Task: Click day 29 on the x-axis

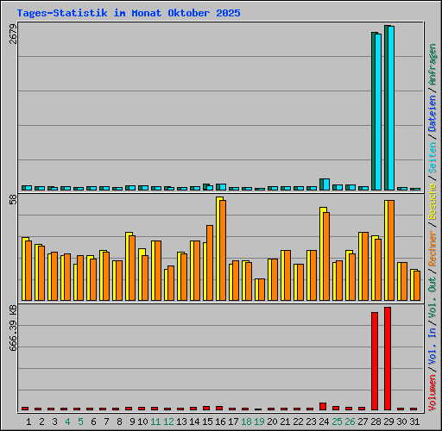Action: (x=388, y=422)
